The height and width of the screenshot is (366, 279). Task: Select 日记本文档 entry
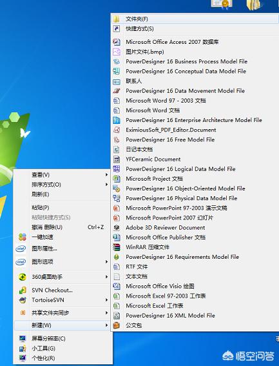[195, 149]
